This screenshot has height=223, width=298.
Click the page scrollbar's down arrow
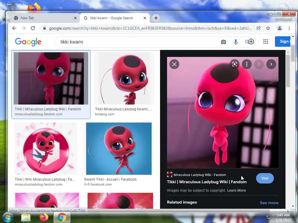(x=293, y=206)
